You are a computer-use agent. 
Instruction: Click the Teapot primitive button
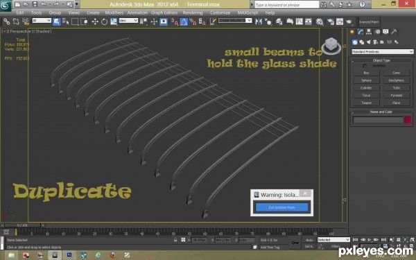point(366,103)
